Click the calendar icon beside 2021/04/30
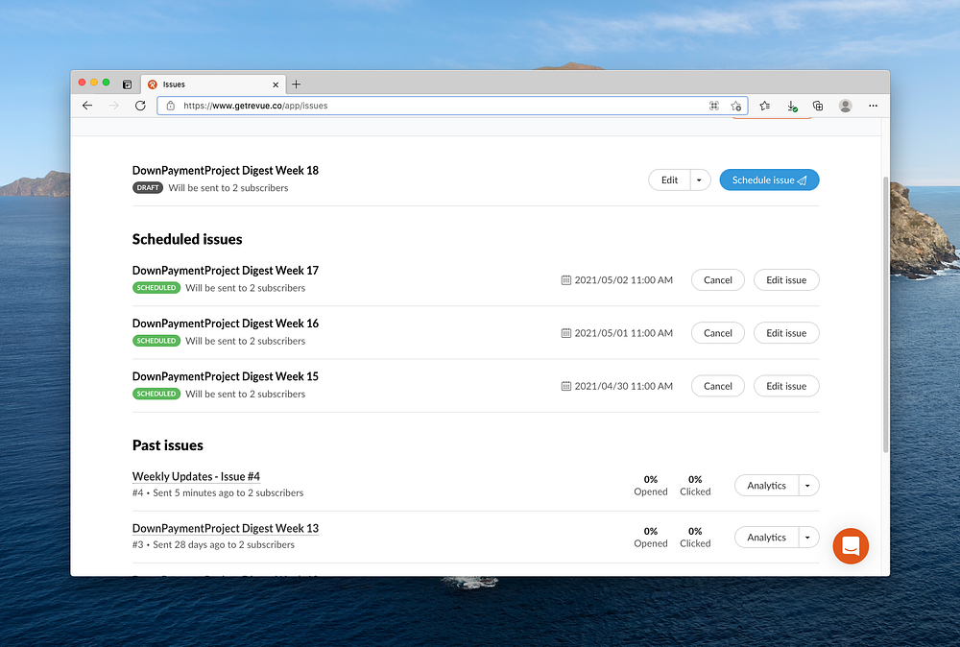This screenshot has width=960, height=647. coord(566,386)
